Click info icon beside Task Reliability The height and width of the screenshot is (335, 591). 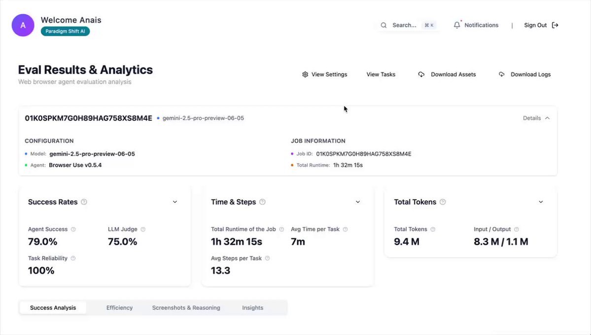coord(73,258)
